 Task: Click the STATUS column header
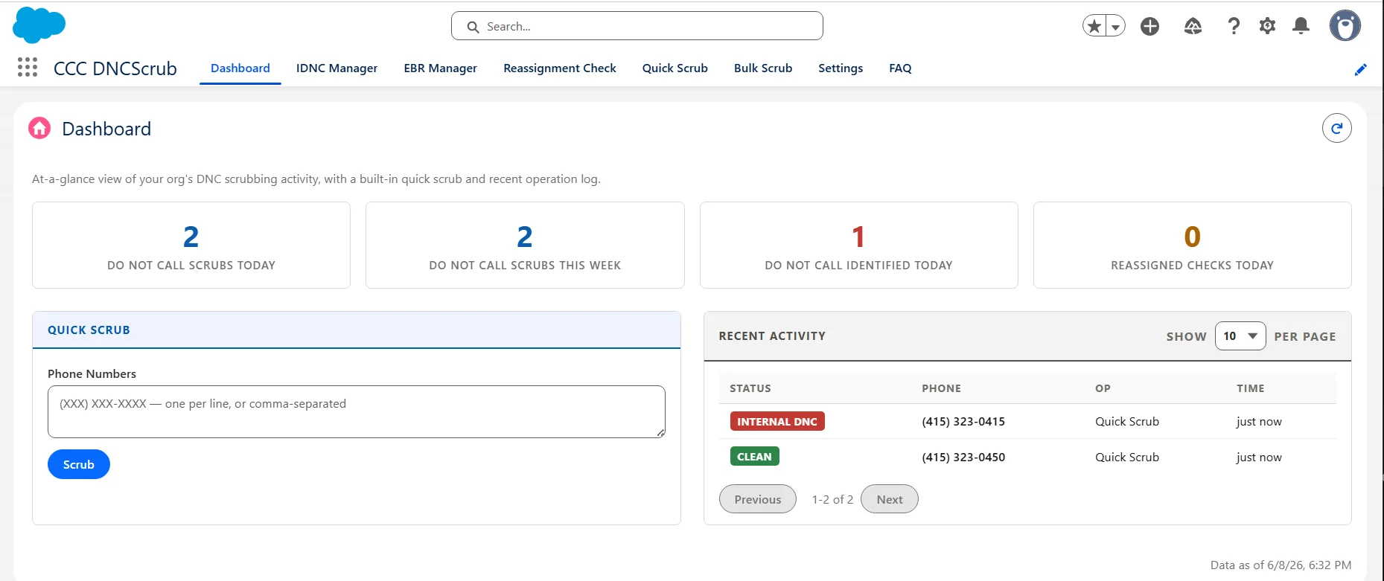point(750,388)
